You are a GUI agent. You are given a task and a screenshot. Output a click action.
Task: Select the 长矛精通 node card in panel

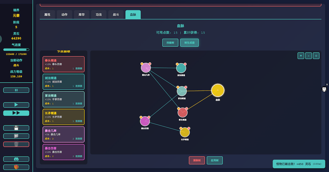coord(63,117)
